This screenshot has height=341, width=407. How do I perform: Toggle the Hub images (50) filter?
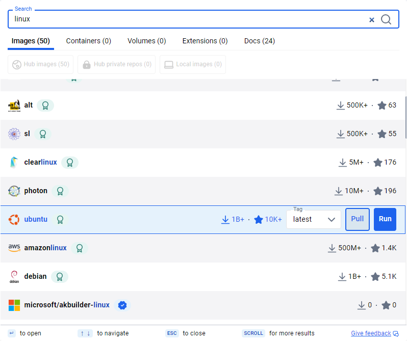point(40,64)
